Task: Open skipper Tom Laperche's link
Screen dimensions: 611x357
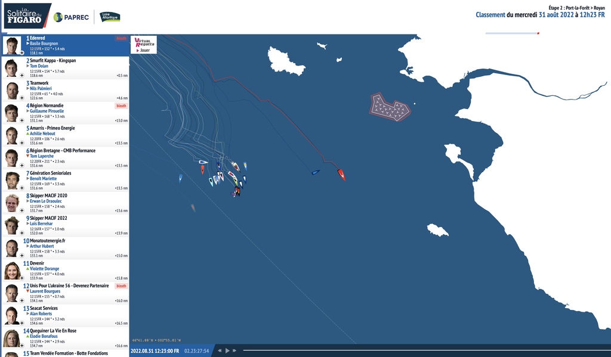Action: 42,156
